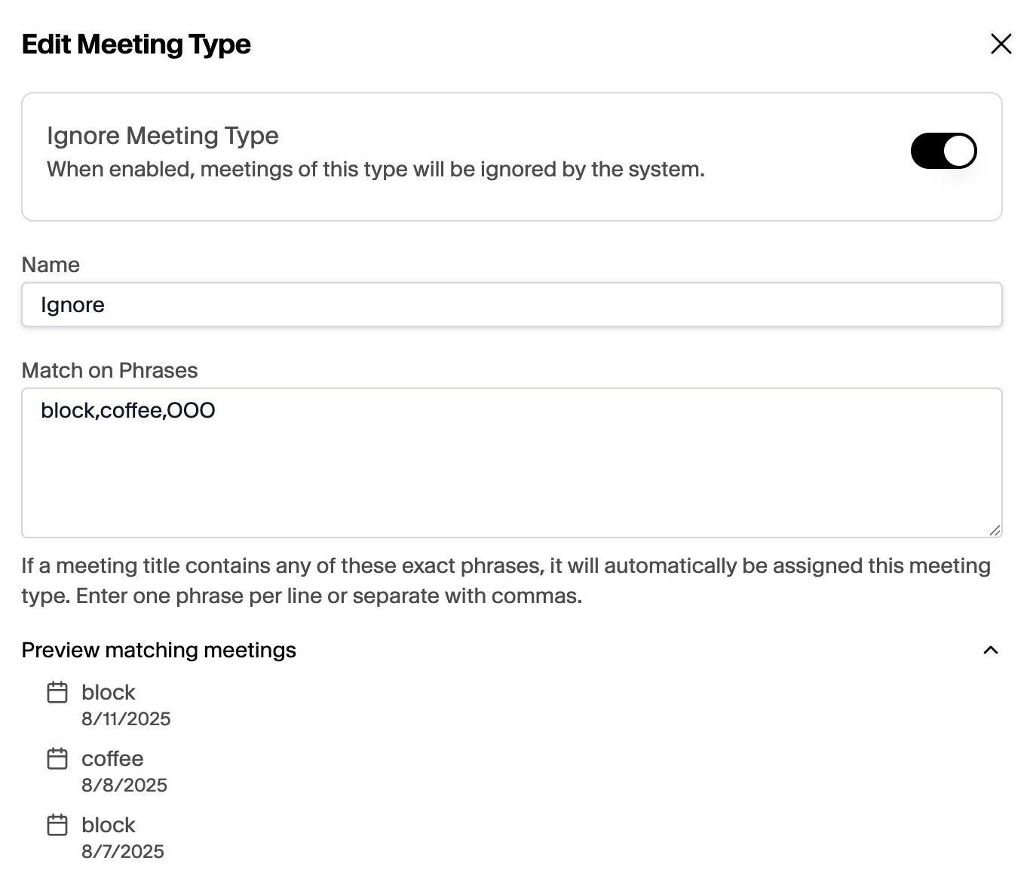
Task: Click the date 8/8/2025 under coffee
Action: pyautogui.click(x=124, y=785)
